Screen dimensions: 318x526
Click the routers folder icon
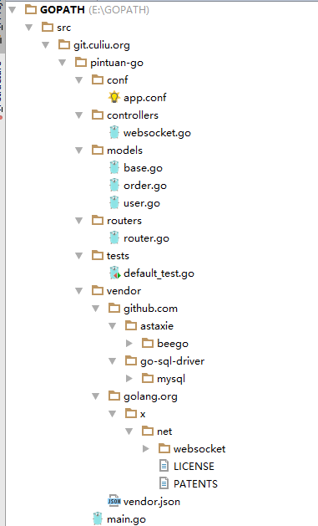98,220
